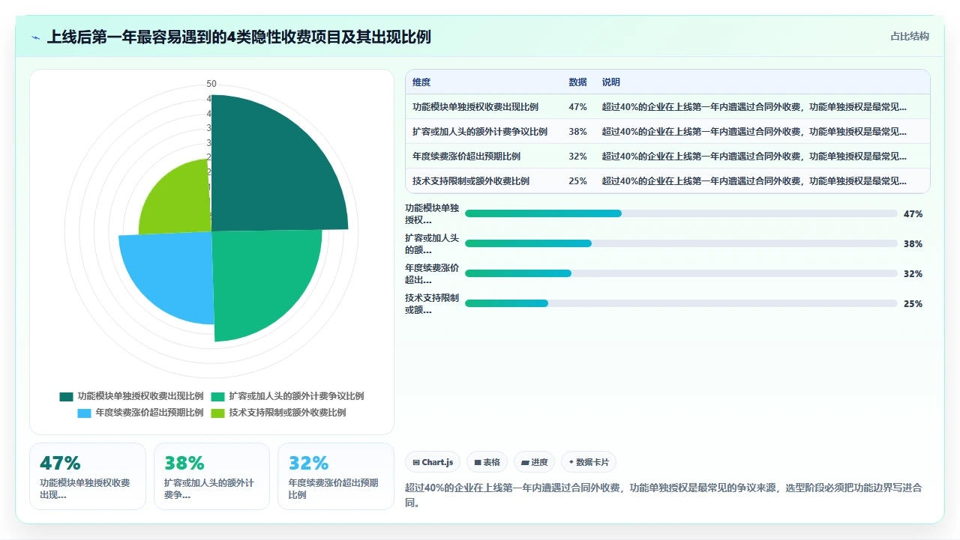Viewport: 960px width, 540px height.
Task: Toggle lime legend swatch 技术支持限制
Action: coord(218,413)
